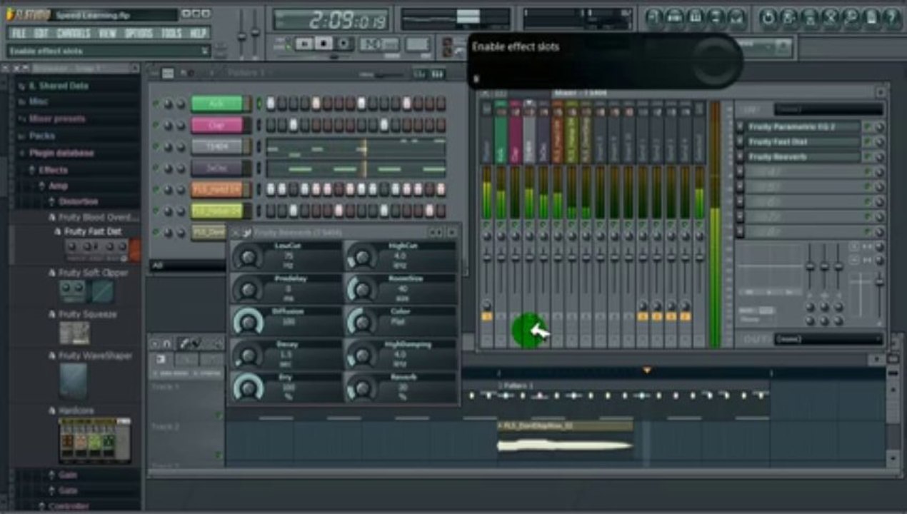Screen dimensions: 907x514
Task: Open mixer input IN dropdown
Action: coord(828,109)
